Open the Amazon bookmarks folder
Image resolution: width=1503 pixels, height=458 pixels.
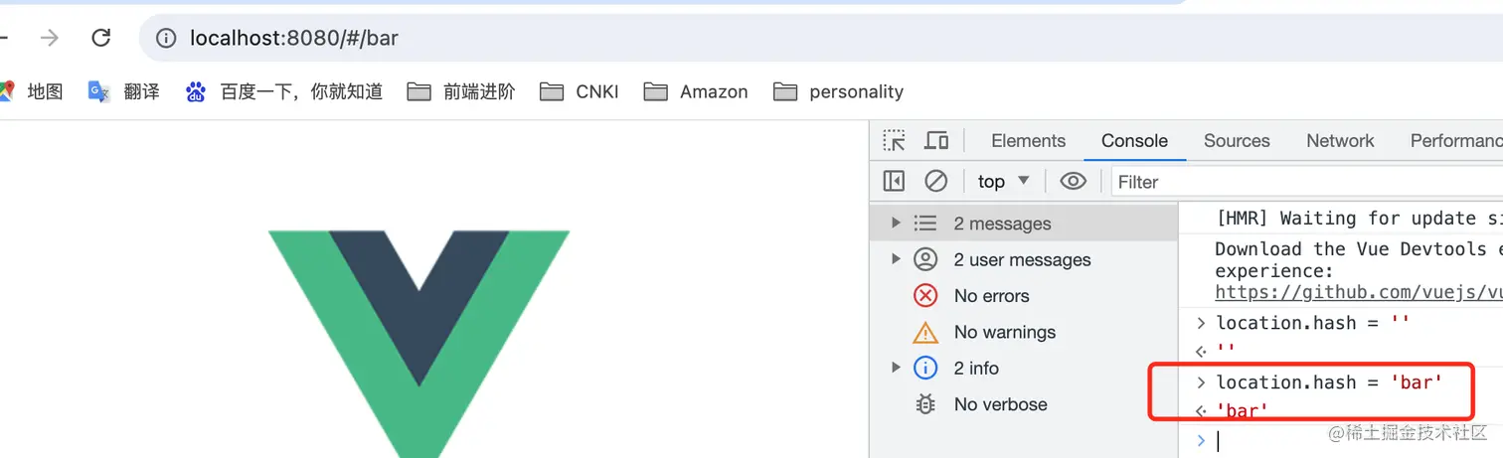pos(696,91)
